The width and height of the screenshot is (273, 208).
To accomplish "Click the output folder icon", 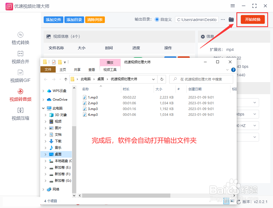I will 231,19.
